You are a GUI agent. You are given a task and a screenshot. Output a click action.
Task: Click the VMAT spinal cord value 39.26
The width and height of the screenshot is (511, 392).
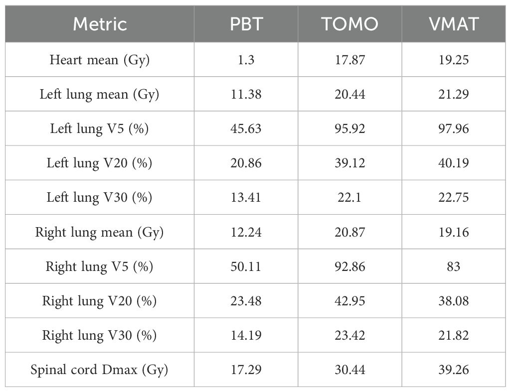[x=454, y=370]
